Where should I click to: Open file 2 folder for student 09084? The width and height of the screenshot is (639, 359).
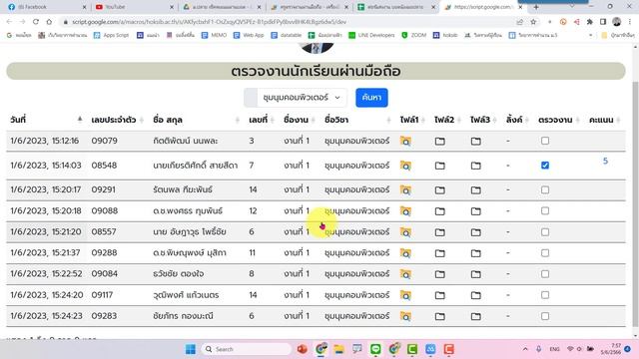[439, 274]
